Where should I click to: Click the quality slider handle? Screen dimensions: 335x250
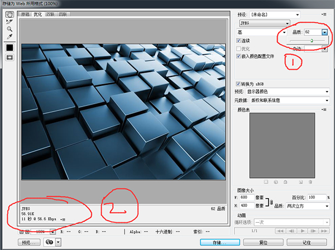[312, 40]
